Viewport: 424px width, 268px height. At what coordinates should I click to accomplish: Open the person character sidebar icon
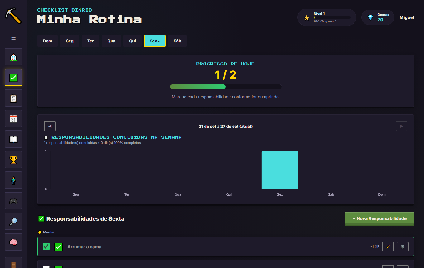pyautogui.click(x=13, y=180)
